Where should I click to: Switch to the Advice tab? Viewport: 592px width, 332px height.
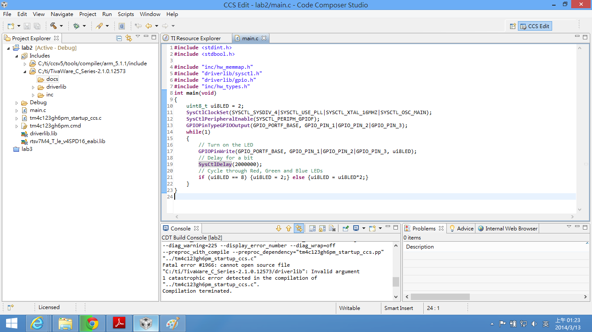tap(461, 228)
